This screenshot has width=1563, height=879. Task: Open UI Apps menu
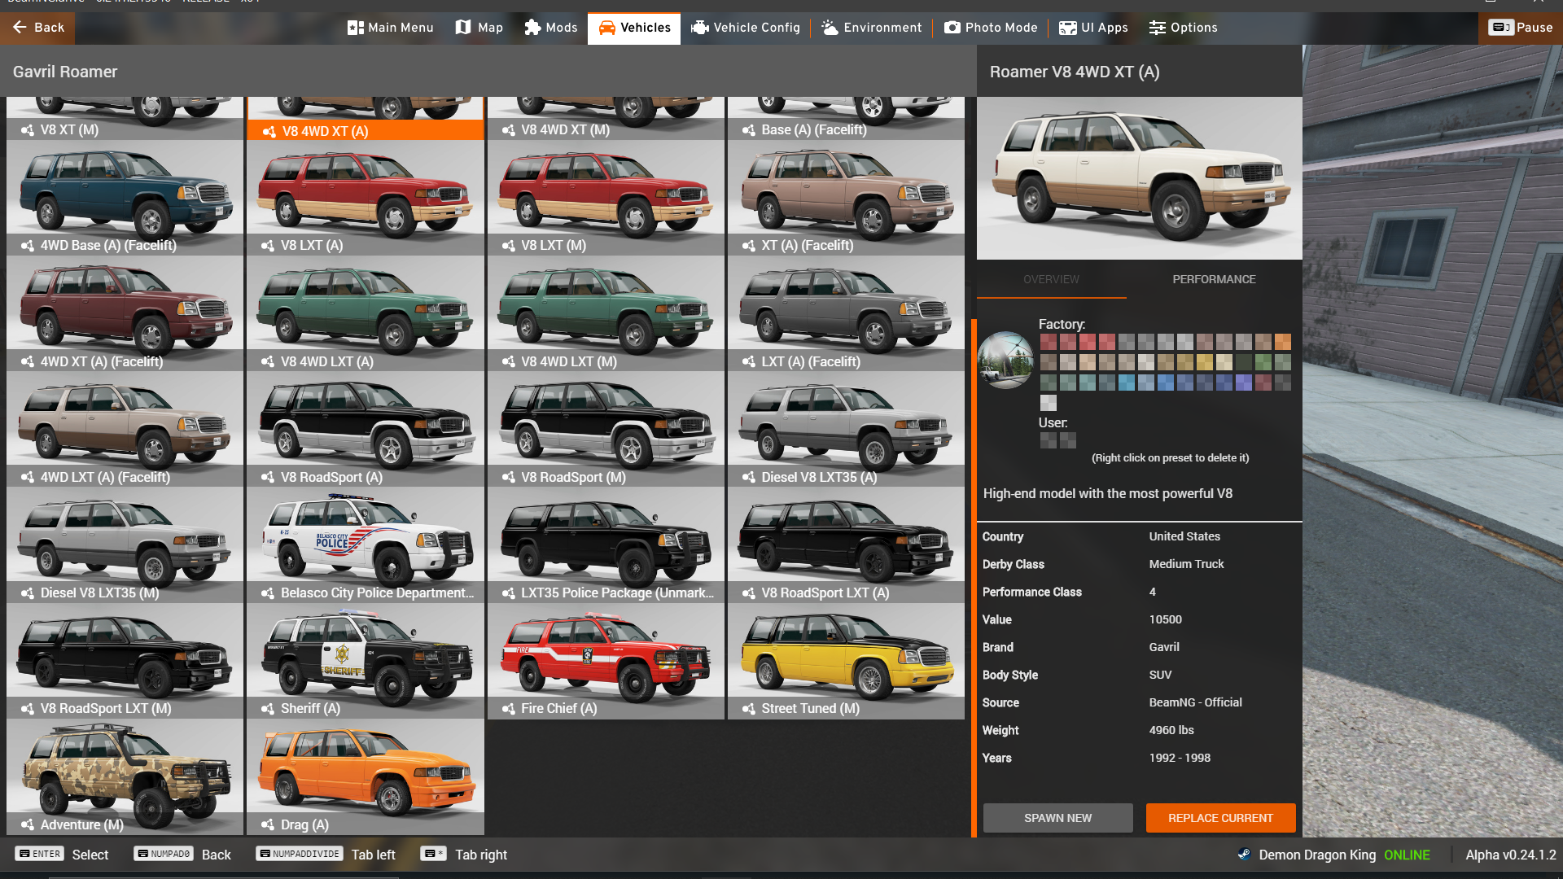(1093, 28)
